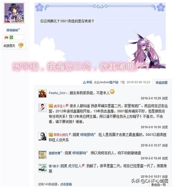172x187 pixels.
Task: Open the 战鼓震天 level 10 badge
Action: [14, 46]
